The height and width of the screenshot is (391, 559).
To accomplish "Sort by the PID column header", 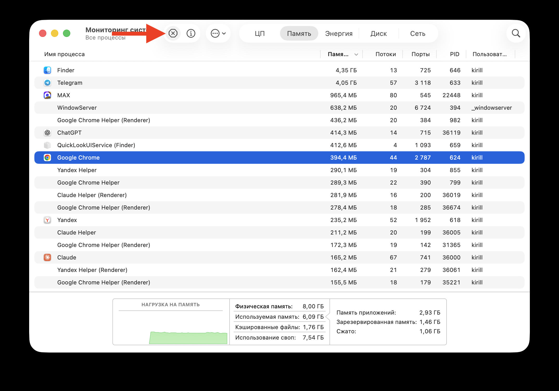I will [454, 54].
